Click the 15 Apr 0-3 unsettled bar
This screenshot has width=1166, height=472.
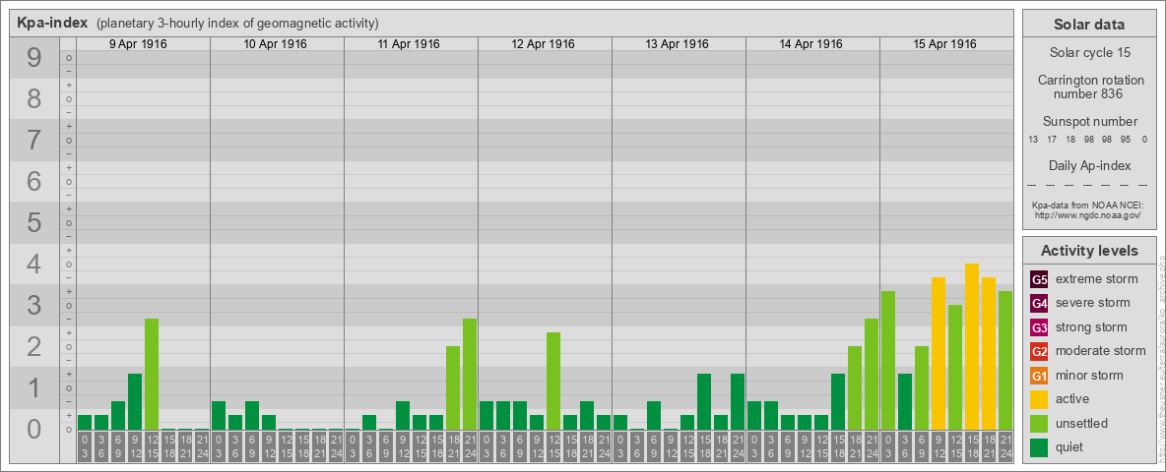click(x=888, y=361)
